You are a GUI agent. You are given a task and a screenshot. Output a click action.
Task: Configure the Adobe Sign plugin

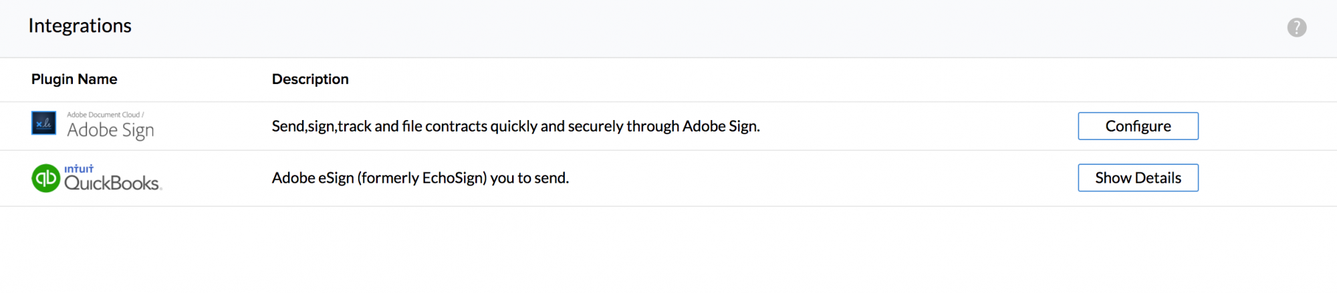click(x=1138, y=126)
